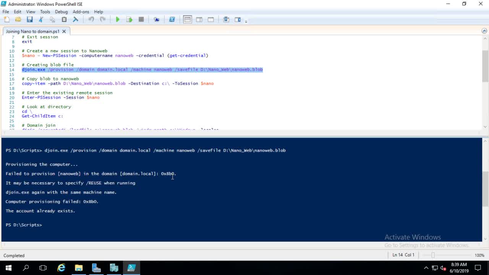Open the View menu
Viewport: 489px width, 275px height.
31,12
